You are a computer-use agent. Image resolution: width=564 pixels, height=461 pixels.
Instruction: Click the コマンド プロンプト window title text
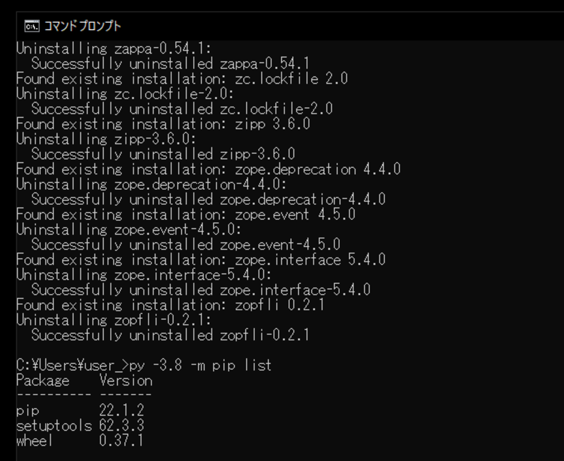pyautogui.click(x=82, y=26)
